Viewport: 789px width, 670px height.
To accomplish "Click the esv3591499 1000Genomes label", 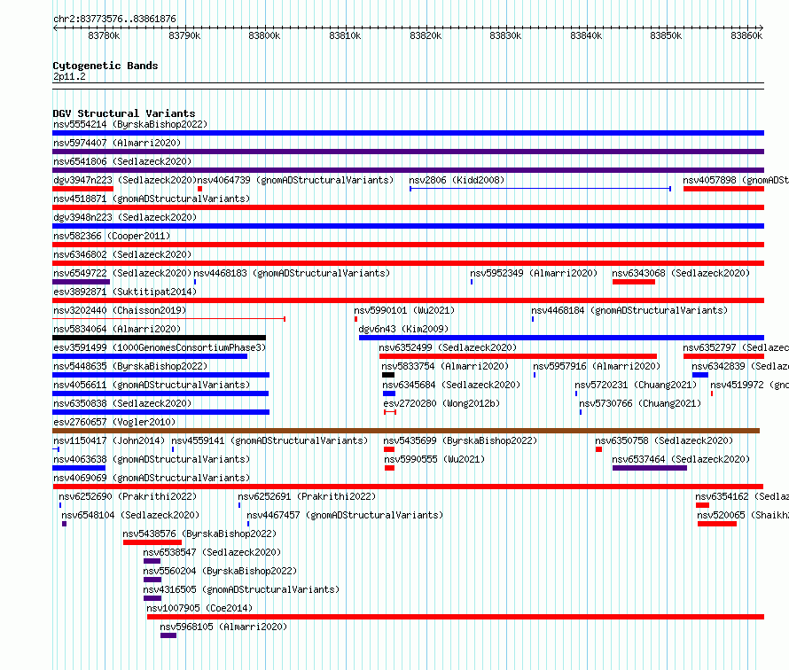I will coord(160,347).
